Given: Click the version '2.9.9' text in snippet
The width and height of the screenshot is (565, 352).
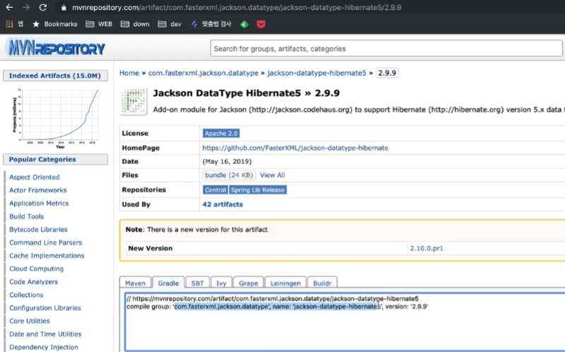Looking at the screenshot, I should click(419, 307).
